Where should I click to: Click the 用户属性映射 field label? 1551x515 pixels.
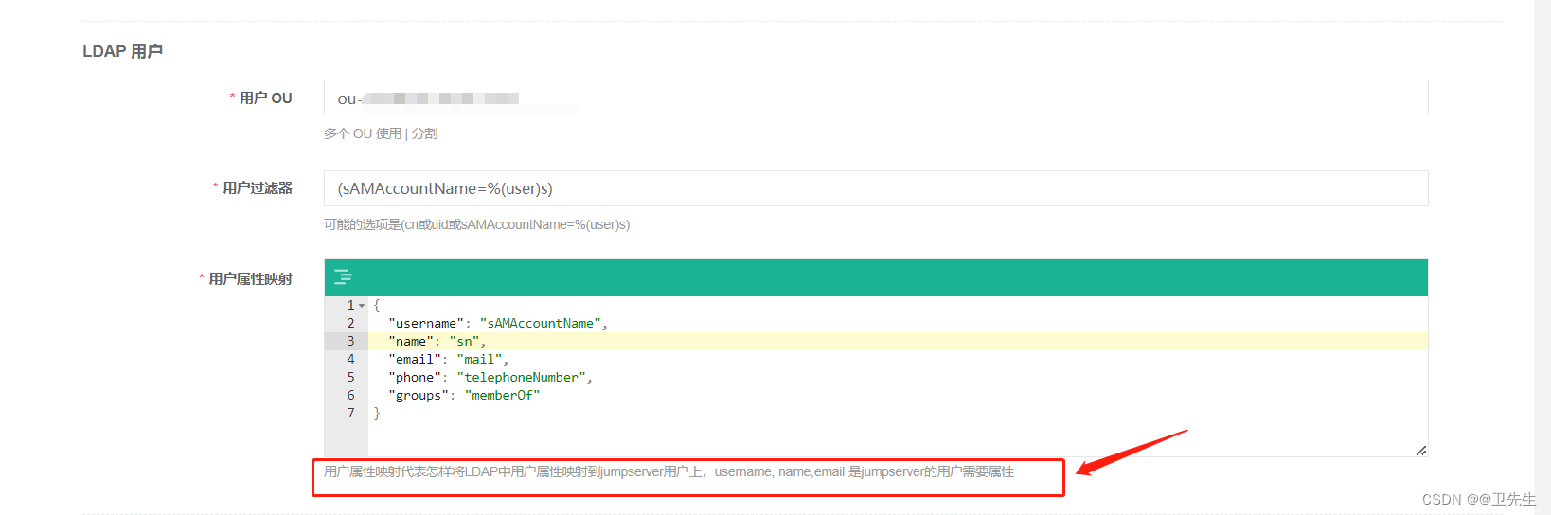pyautogui.click(x=250, y=278)
